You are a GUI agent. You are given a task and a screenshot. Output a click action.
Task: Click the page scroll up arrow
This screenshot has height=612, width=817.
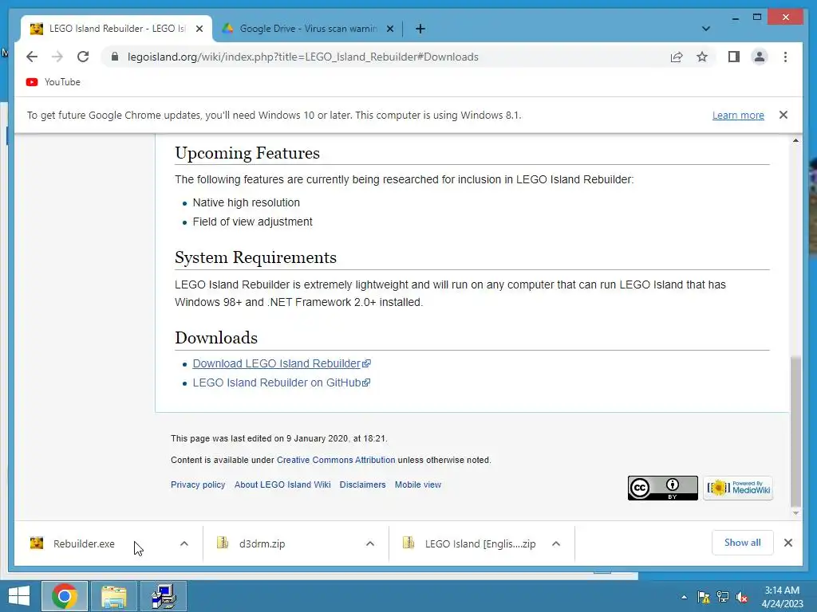coord(795,140)
